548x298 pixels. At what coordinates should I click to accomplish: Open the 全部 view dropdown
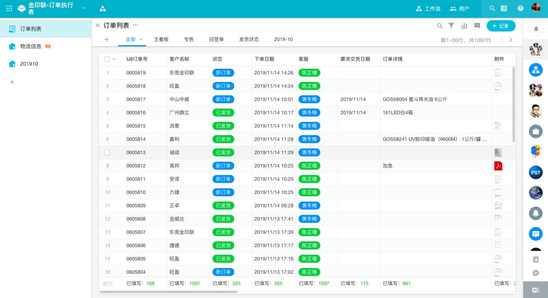(131, 39)
